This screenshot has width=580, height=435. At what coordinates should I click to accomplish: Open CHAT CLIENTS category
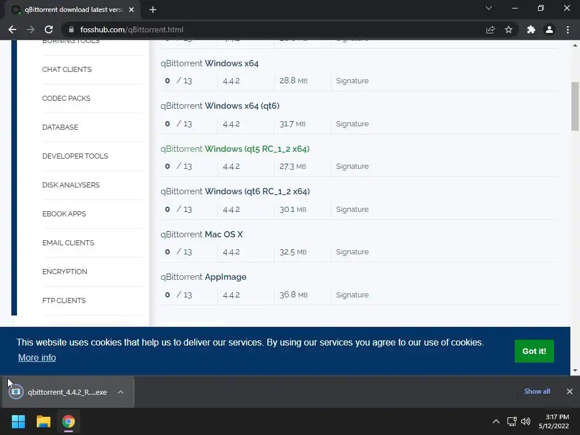click(67, 70)
